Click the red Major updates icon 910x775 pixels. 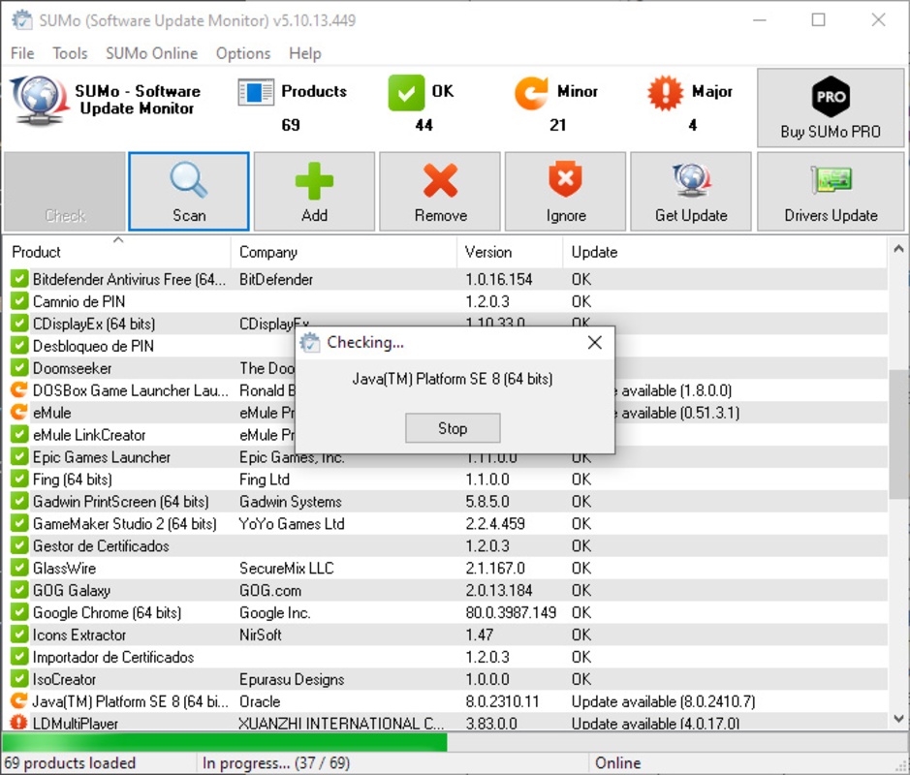(665, 93)
